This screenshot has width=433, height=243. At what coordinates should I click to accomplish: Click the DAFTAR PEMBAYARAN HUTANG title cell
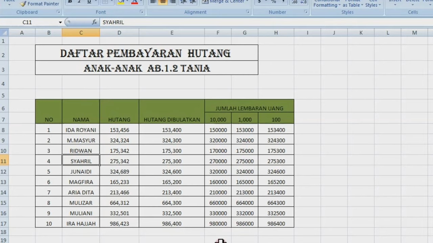click(146, 53)
